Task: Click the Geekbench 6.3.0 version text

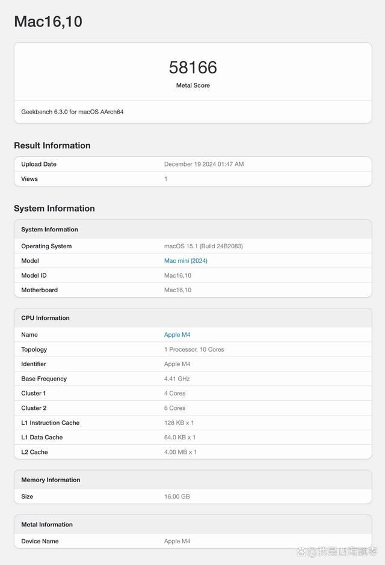Action: click(x=75, y=111)
